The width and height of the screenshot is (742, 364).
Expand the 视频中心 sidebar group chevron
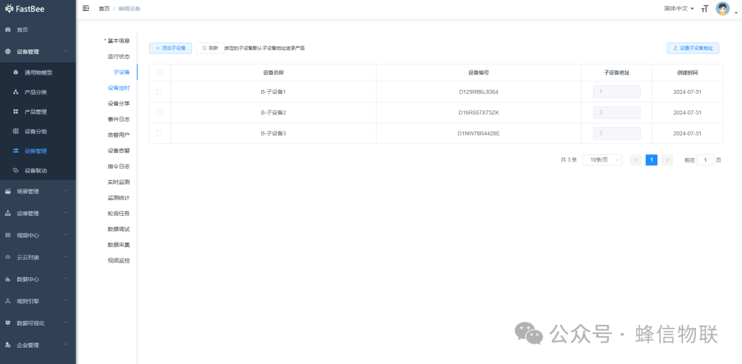[x=66, y=234]
